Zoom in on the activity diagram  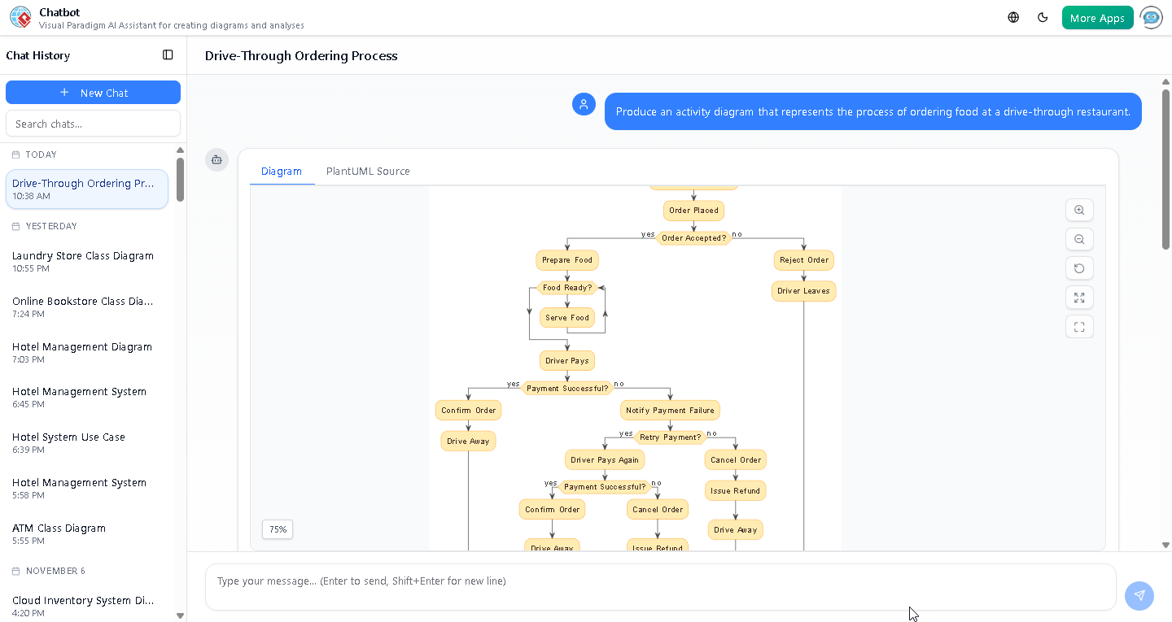point(1079,210)
